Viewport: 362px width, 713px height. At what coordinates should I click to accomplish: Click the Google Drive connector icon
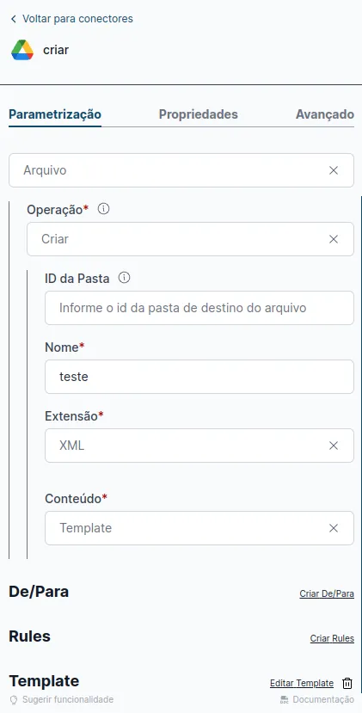coord(22,50)
